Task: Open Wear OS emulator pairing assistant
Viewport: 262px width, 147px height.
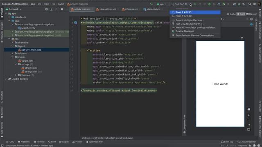Action: point(195,28)
